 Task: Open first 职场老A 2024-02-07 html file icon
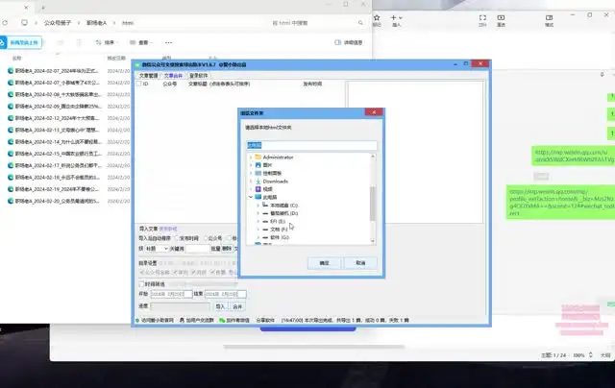tap(11, 71)
